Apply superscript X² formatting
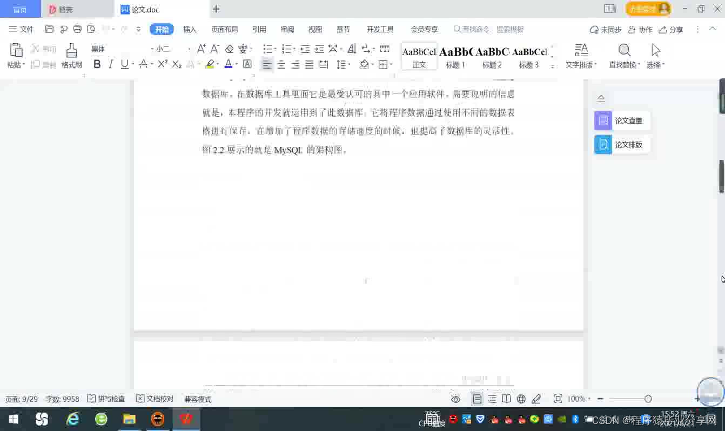 click(x=163, y=64)
